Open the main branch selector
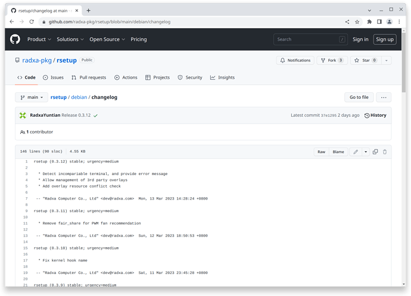 pyautogui.click(x=32, y=97)
